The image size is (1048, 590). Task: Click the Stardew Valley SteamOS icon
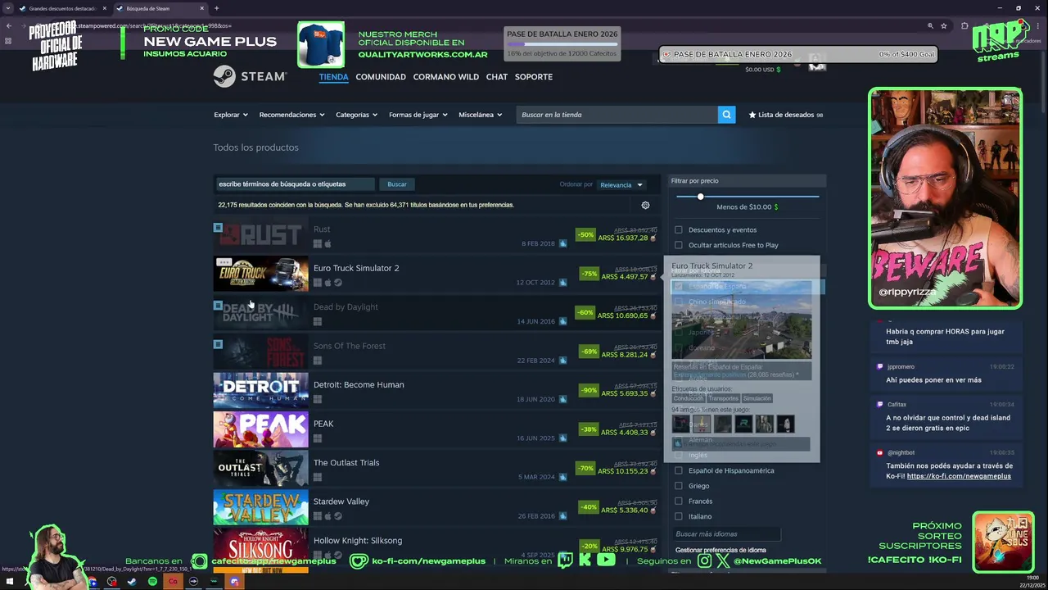338,516
